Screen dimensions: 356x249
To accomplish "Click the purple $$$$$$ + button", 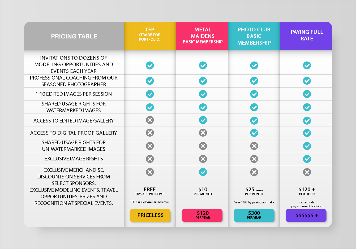I will pyautogui.click(x=306, y=215).
